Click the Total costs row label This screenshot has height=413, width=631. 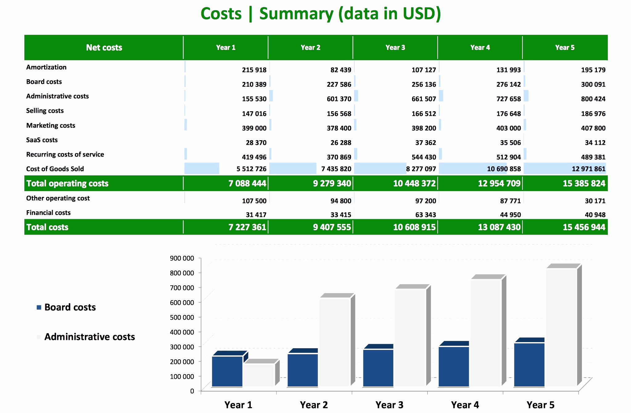(47, 227)
